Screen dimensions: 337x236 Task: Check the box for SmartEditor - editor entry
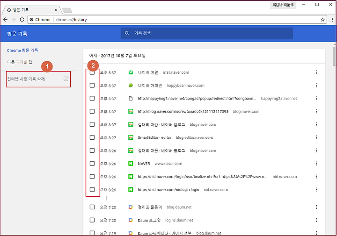(x=92, y=137)
